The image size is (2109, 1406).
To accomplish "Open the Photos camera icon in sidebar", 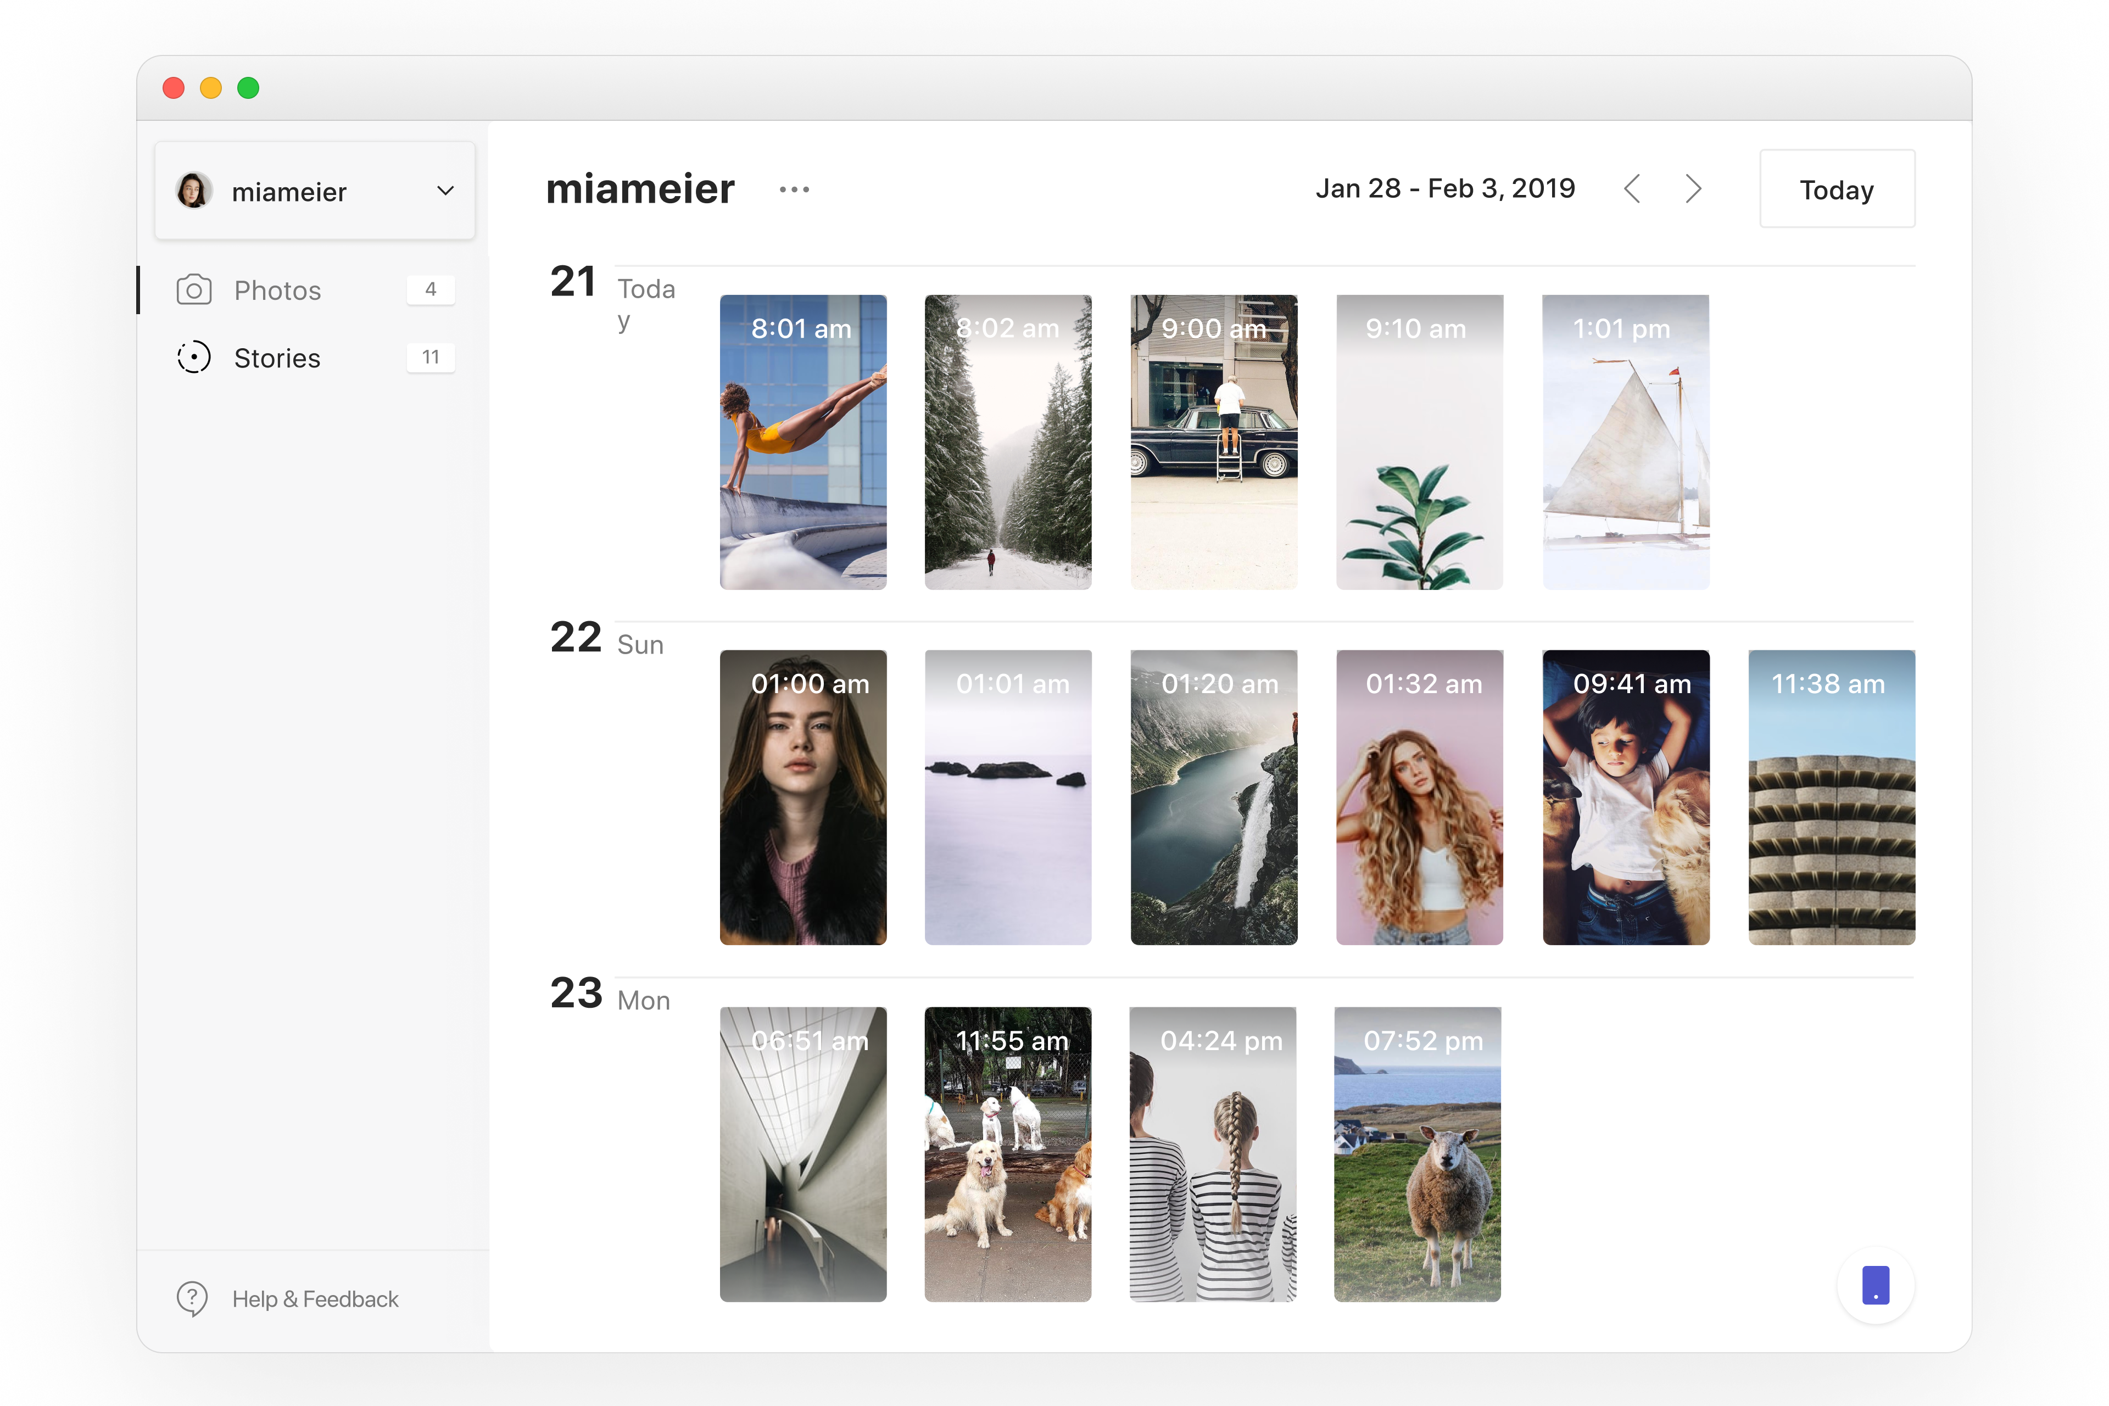I will [x=194, y=289].
